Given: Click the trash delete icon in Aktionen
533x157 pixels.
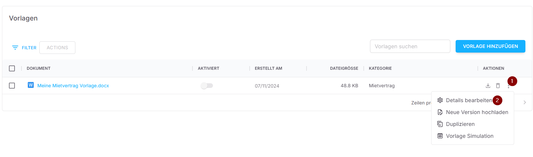Looking at the screenshot, I should pos(498,86).
